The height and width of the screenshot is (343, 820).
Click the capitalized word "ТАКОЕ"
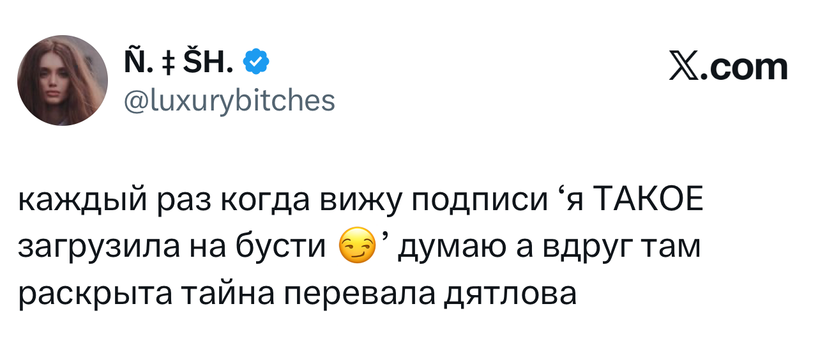648,203
